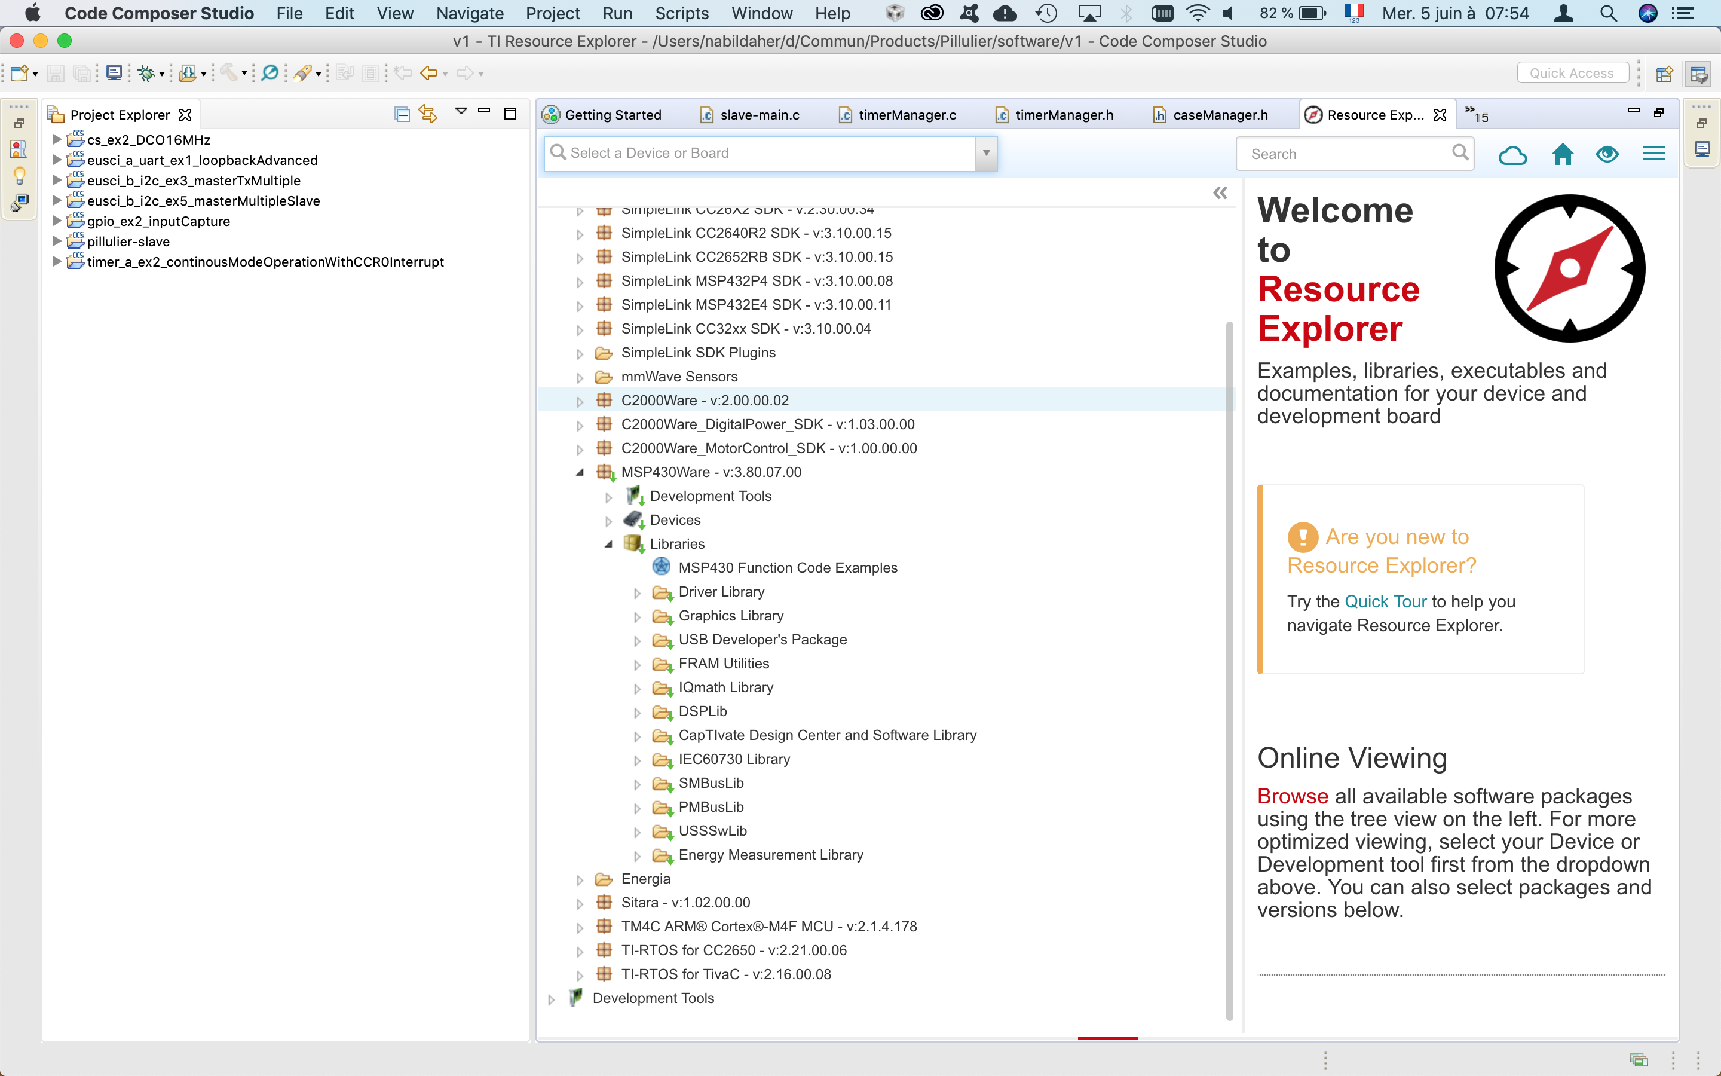Click the build hammer icon
This screenshot has height=1076, width=1721.
228,74
